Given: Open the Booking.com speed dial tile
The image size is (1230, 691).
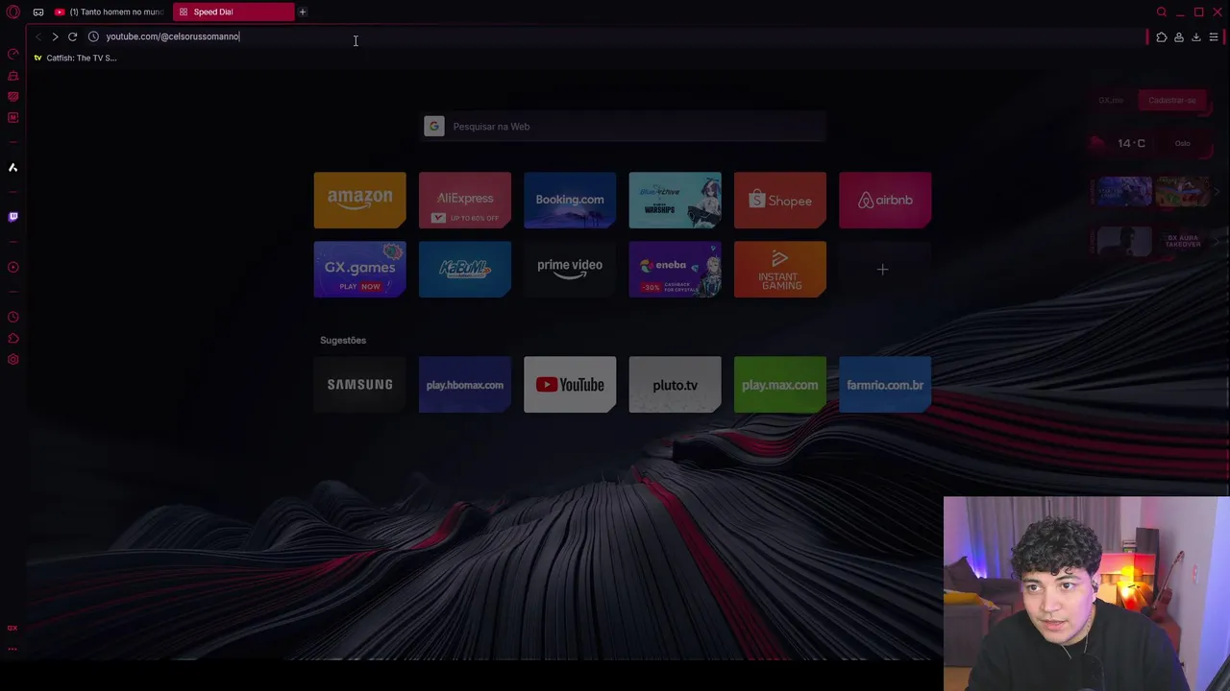Looking at the screenshot, I should coord(570,201).
